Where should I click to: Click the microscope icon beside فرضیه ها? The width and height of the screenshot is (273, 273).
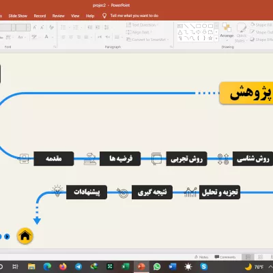(89, 159)
